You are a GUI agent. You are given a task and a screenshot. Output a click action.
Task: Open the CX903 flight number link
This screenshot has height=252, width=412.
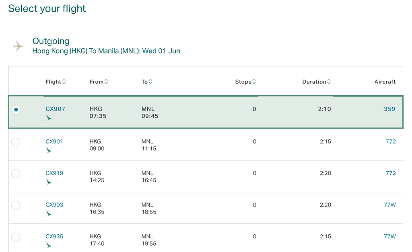coord(54,205)
